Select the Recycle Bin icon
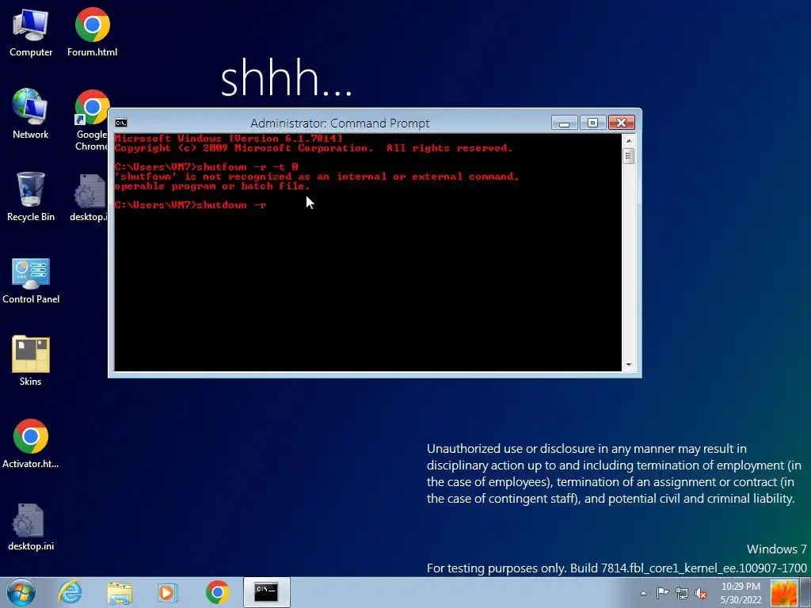Viewport: 811px width, 608px height. (31, 196)
